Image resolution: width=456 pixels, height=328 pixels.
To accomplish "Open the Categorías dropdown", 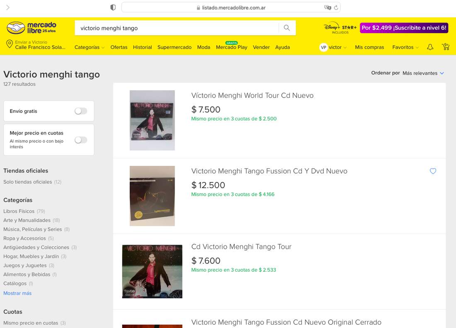I will coord(89,47).
